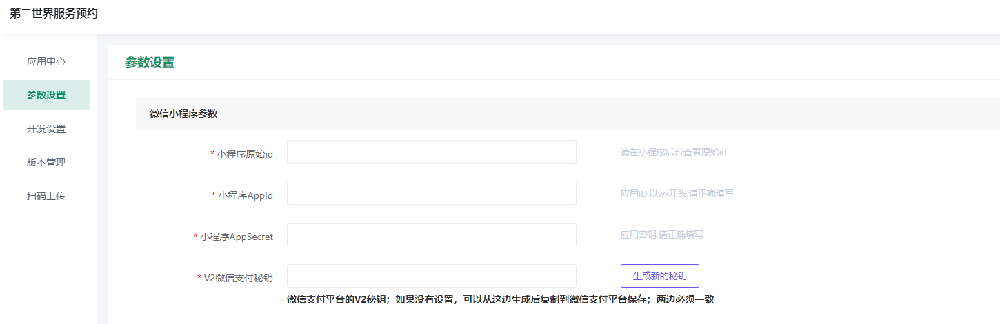Click the note about 微信支付平台的V2秘钥

tap(500, 299)
